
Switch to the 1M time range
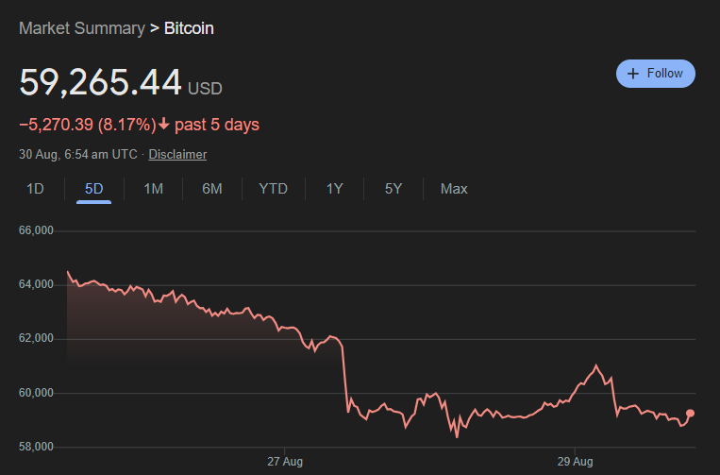(153, 189)
